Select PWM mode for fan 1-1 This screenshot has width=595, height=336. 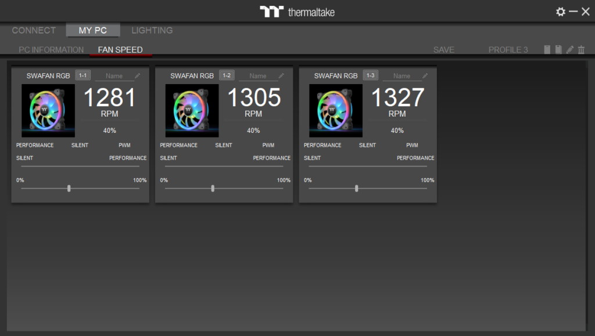(124, 145)
